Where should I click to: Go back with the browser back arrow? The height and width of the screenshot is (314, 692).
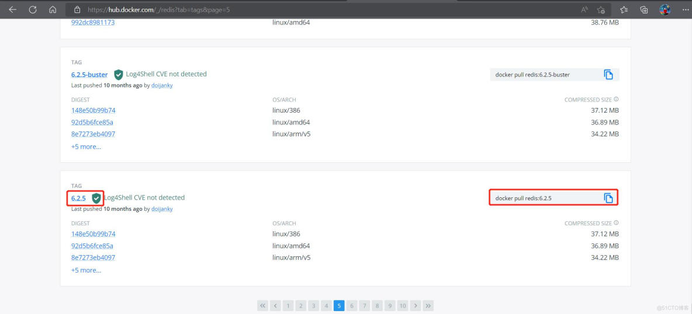(x=12, y=9)
